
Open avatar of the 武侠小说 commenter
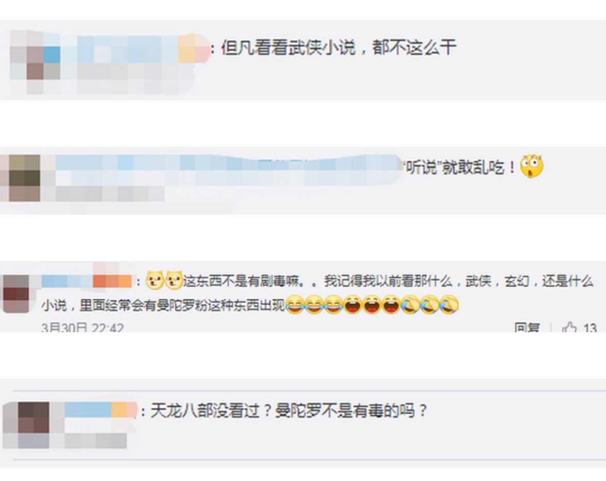35,62
